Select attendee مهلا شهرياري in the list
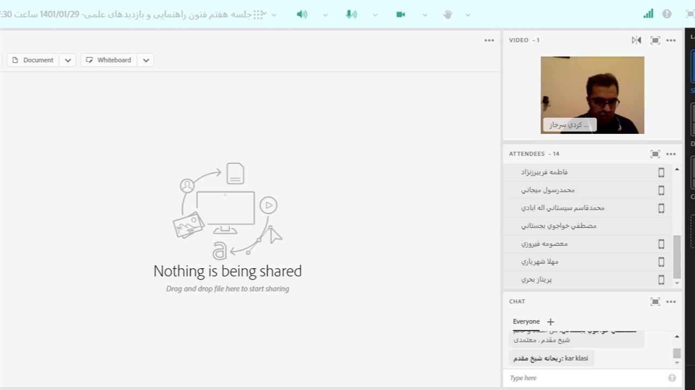The image size is (695, 390). pyautogui.click(x=540, y=262)
